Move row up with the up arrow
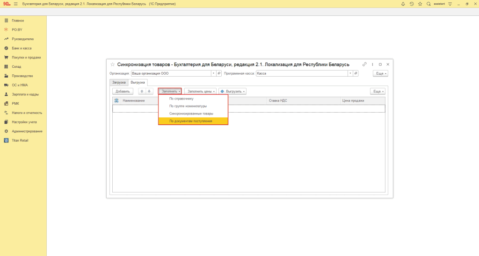 pyautogui.click(x=142, y=91)
